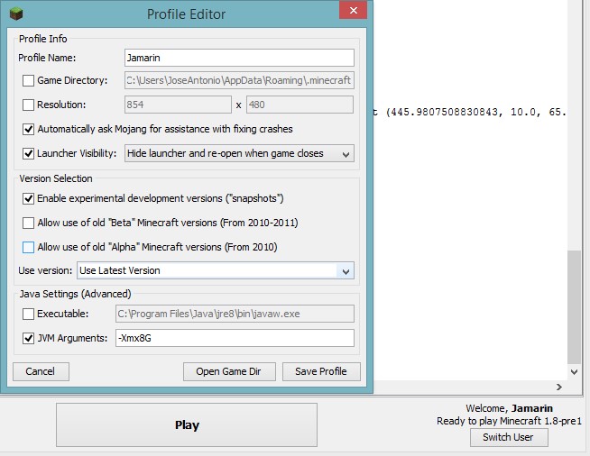The width and height of the screenshot is (590, 456).
Task: Click the Java Settings (Advanced) label
Action: [75, 294]
